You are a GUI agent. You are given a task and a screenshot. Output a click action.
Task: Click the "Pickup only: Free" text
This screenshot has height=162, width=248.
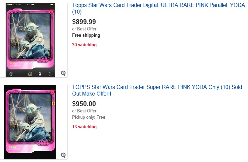tap(89, 117)
